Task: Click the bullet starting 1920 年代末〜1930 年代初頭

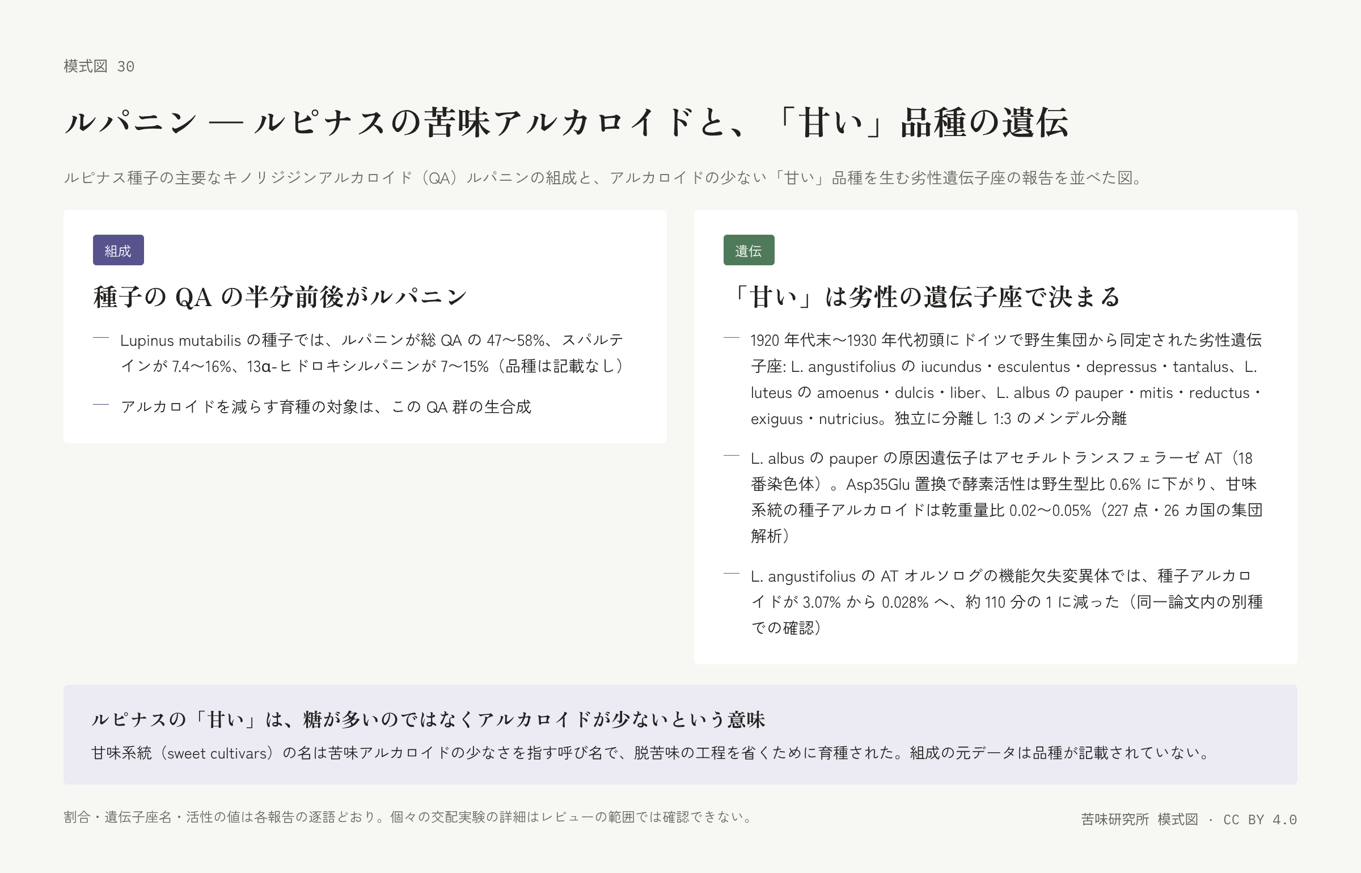Action: (x=1007, y=379)
